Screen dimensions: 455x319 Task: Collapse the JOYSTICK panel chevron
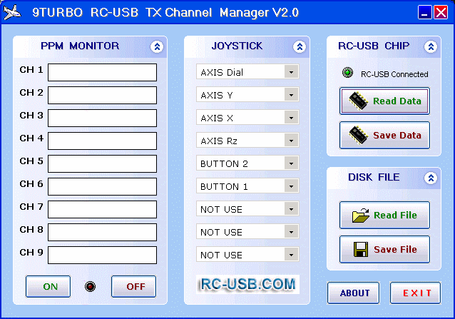[x=300, y=46]
